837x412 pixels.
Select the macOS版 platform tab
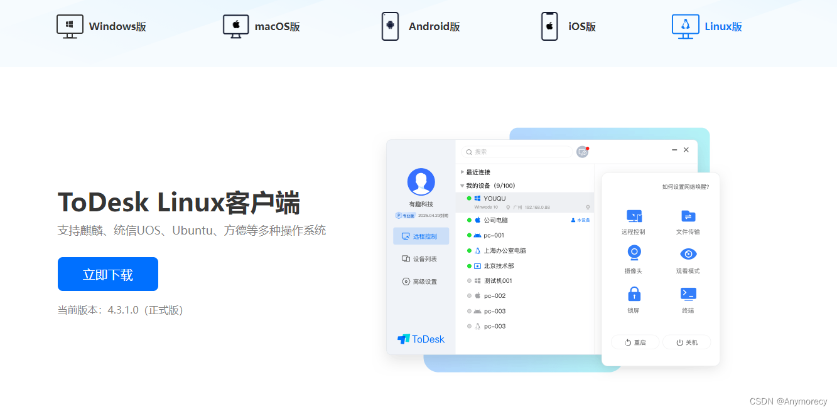[x=261, y=26]
